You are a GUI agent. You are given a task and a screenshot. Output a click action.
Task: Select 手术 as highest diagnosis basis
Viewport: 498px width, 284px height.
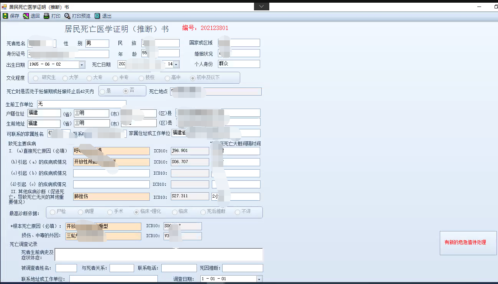point(110,212)
